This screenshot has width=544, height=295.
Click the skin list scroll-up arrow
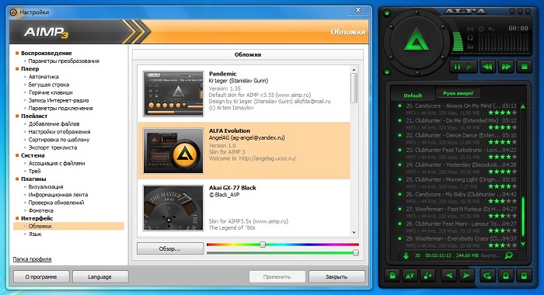point(354,70)
